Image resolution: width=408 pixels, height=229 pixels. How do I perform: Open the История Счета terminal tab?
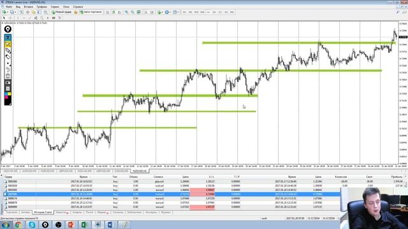point(43,212)
